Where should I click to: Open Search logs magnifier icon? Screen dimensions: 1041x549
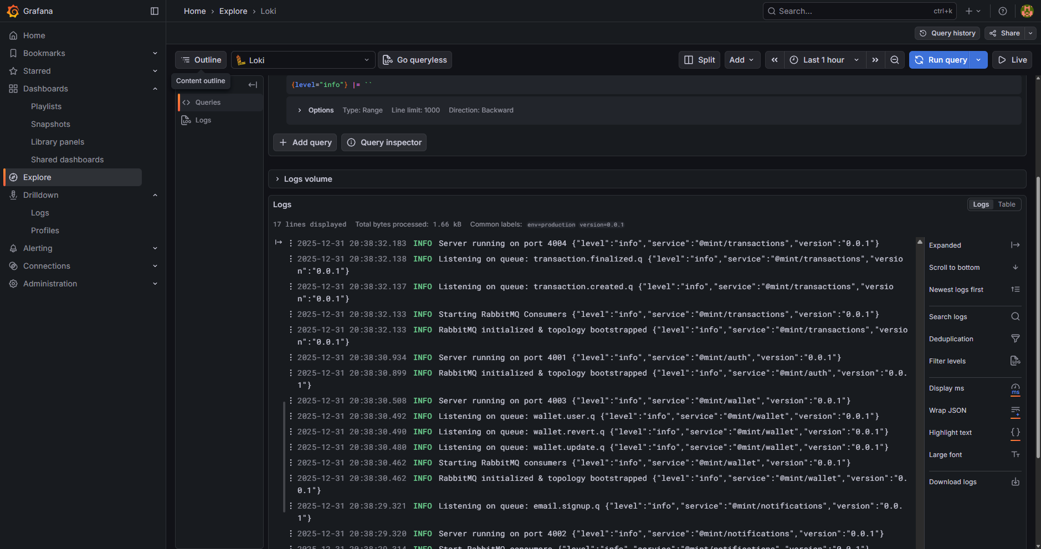point(1016,316)
